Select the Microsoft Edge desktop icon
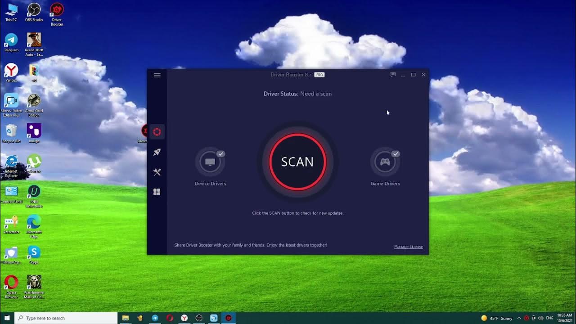576x324 pixels. tap(34, 226)
